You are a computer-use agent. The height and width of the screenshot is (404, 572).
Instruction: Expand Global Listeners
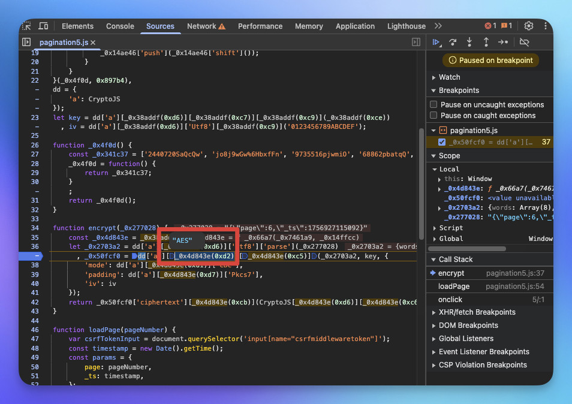pos(433,339)
